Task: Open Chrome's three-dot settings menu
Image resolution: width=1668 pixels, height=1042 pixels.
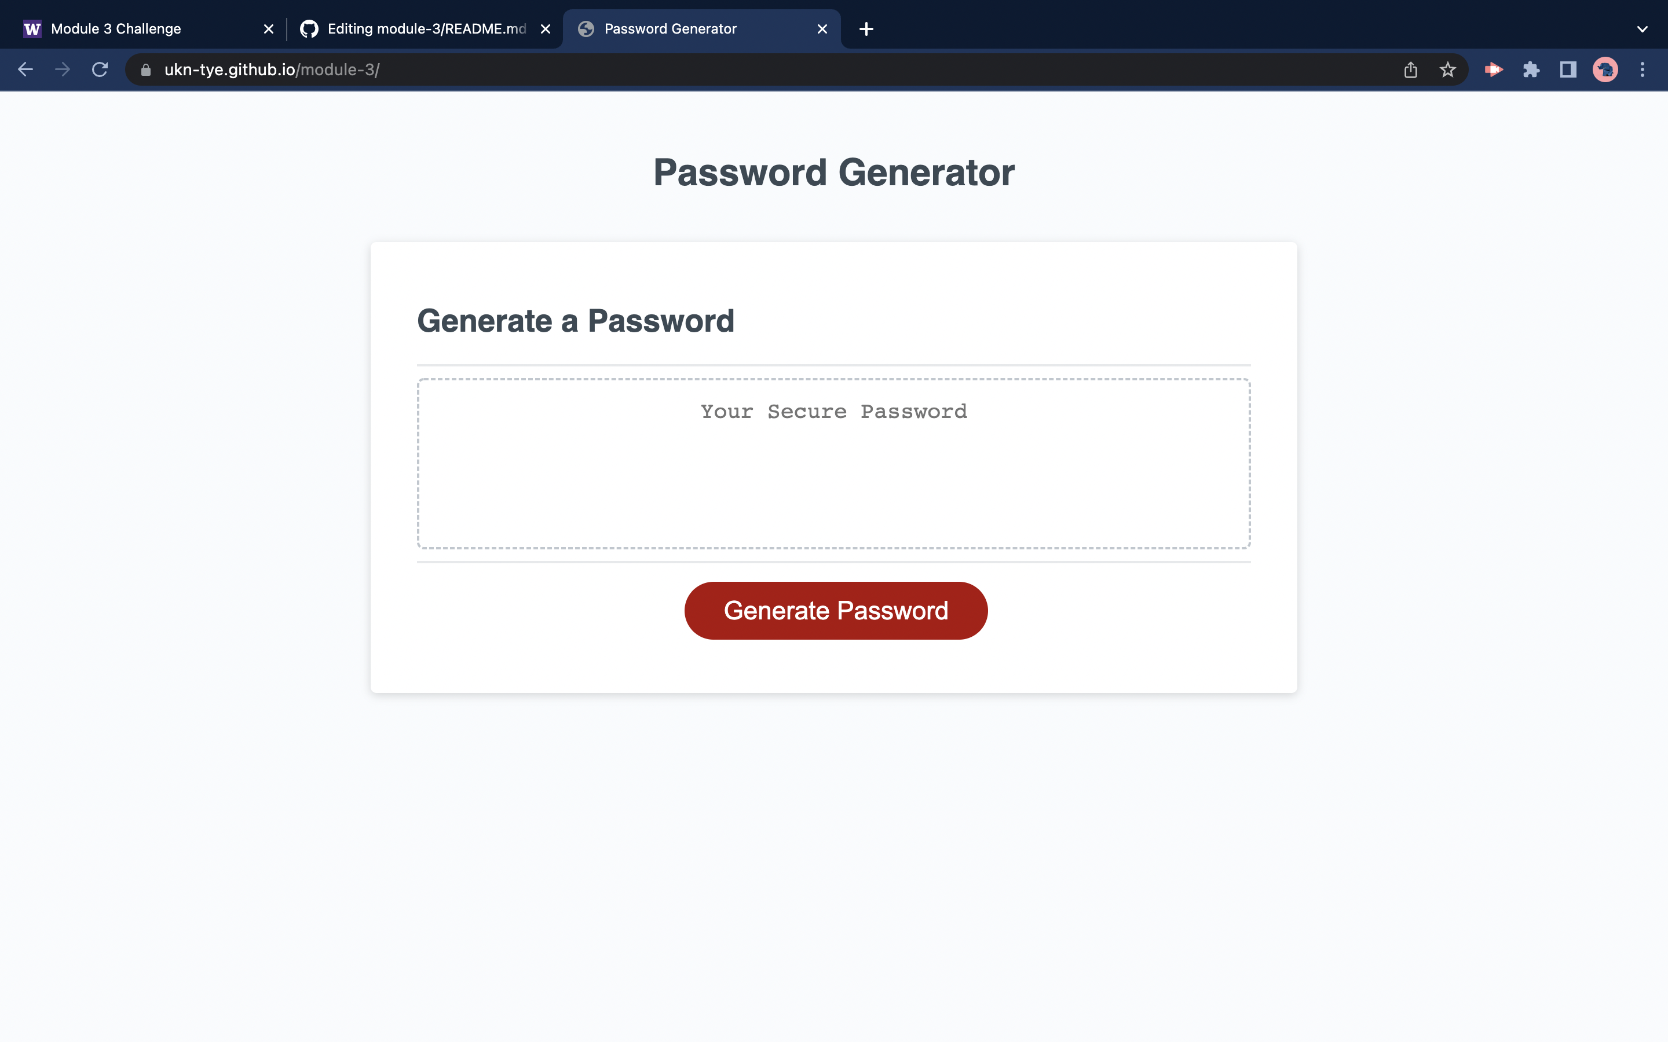Action: 1643,69
